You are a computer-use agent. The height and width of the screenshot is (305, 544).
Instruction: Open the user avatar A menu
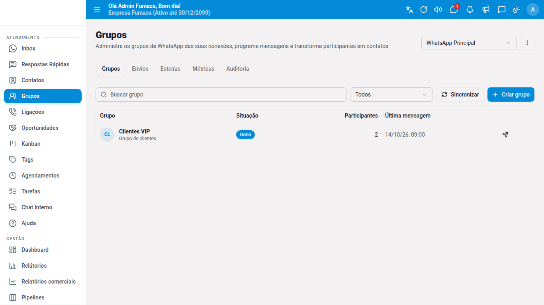coord(533,10)
